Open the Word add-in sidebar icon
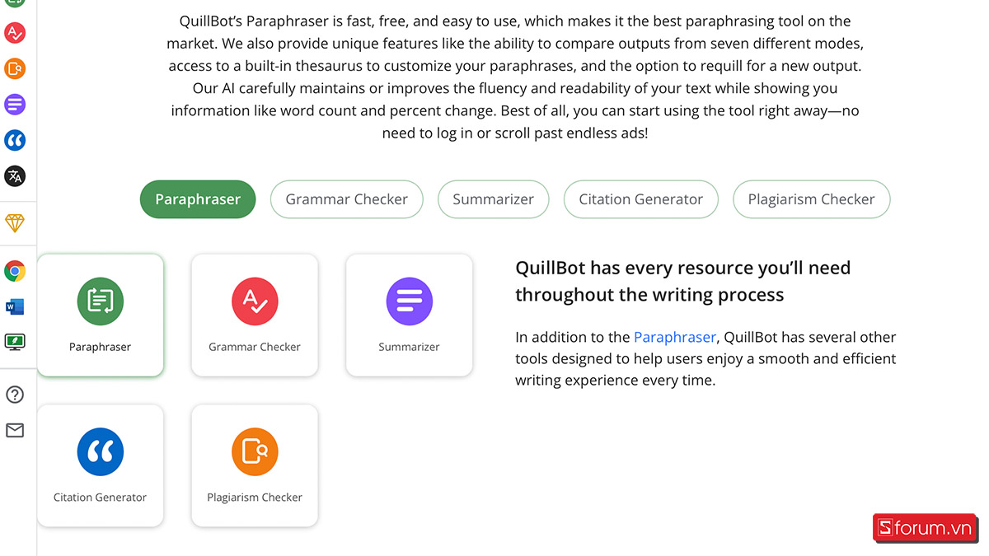The height and width of the screenshot is (556, 989). coord(15,306)
